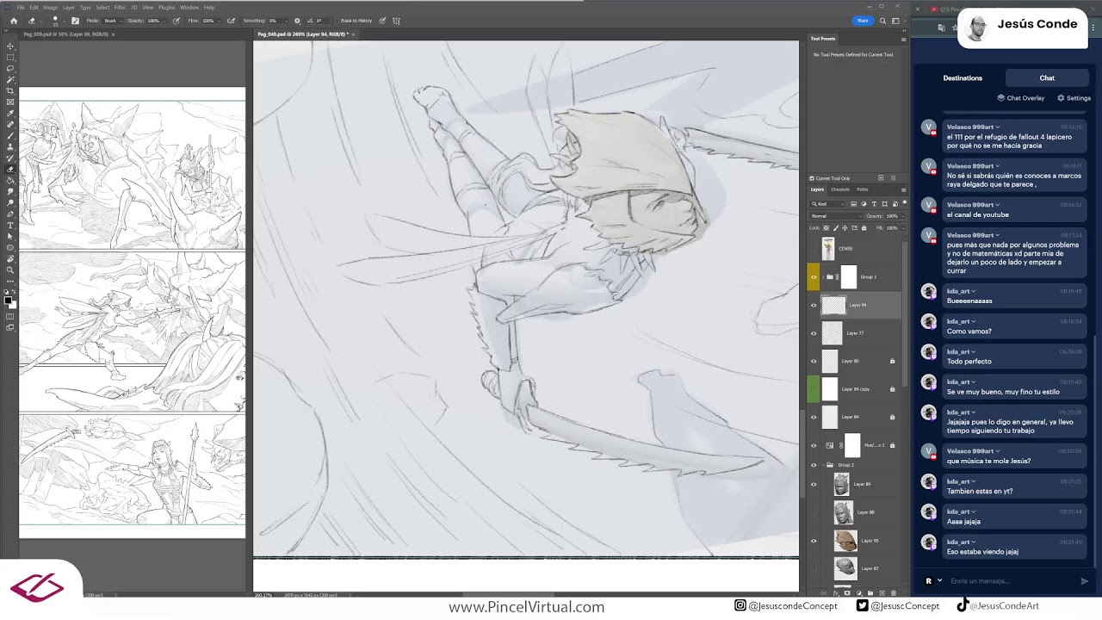Screen dimensions: 1102x620
Task: Open the smoothing options gear
Action: point(297,21)
